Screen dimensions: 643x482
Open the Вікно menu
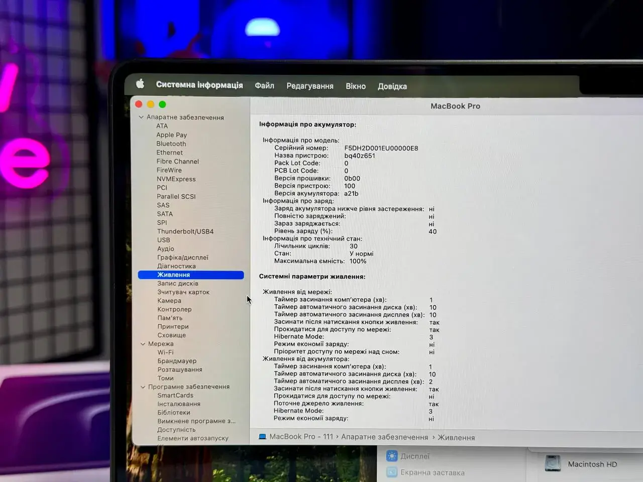pyautogui.click(x=356, y=86)
